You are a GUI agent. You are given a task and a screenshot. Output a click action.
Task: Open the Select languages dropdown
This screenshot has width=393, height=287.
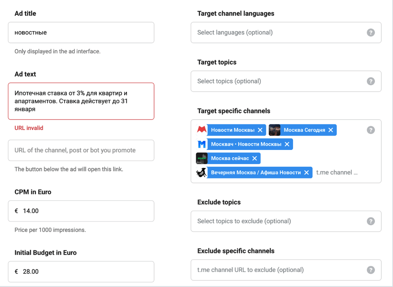coord(277,33)
